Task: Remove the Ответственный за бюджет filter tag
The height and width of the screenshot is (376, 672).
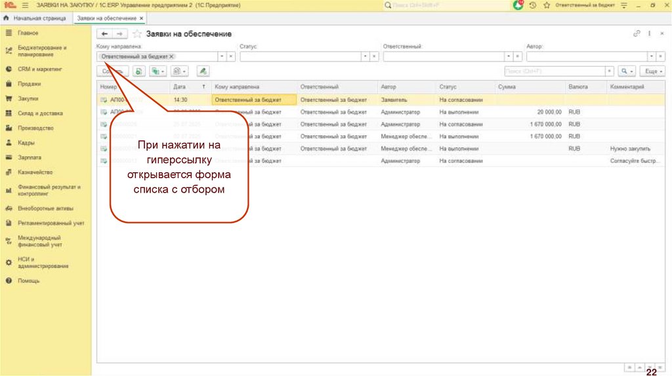Action: (172, 57)
